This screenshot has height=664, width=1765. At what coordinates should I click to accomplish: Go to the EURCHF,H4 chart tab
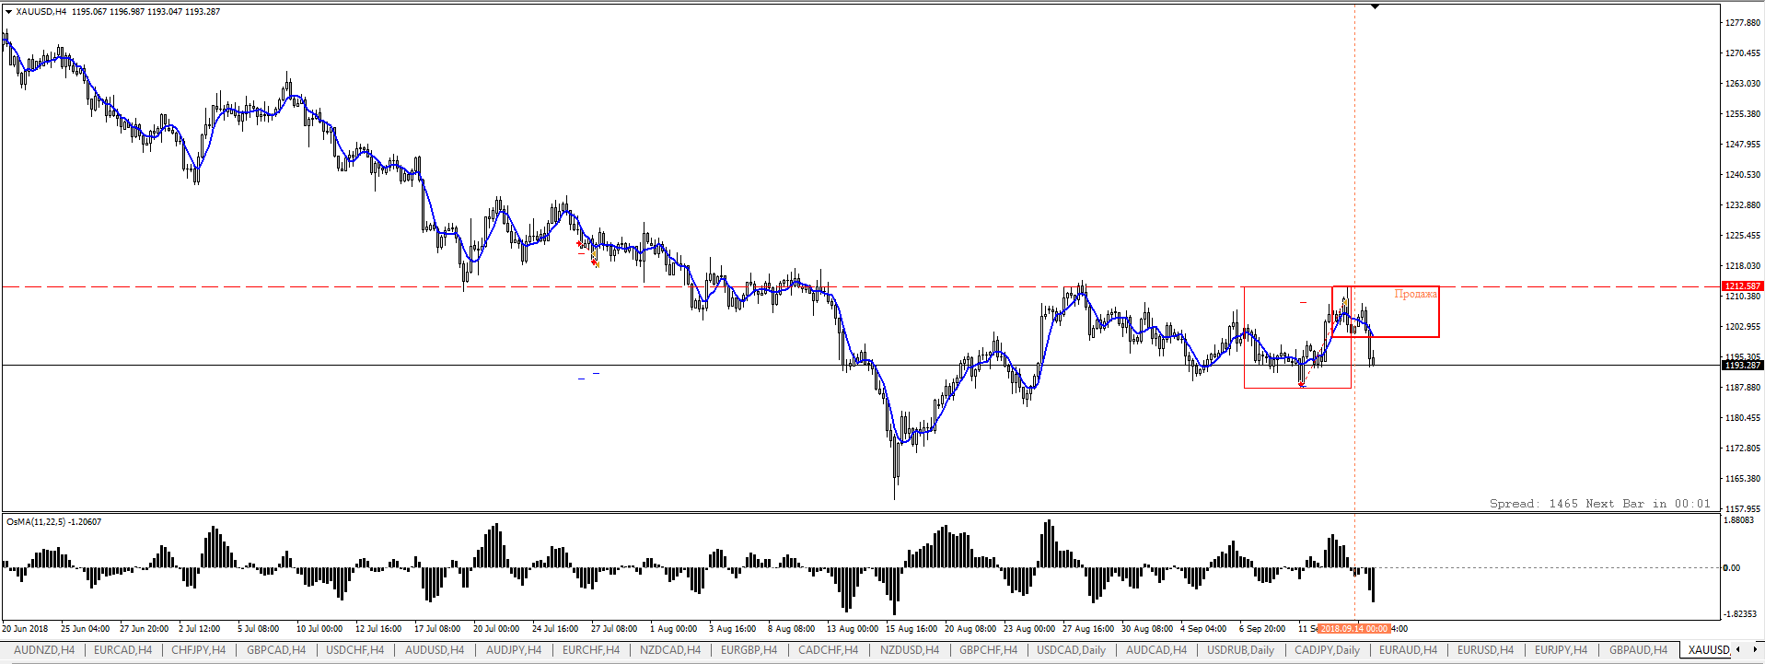[x=590, y=650]
